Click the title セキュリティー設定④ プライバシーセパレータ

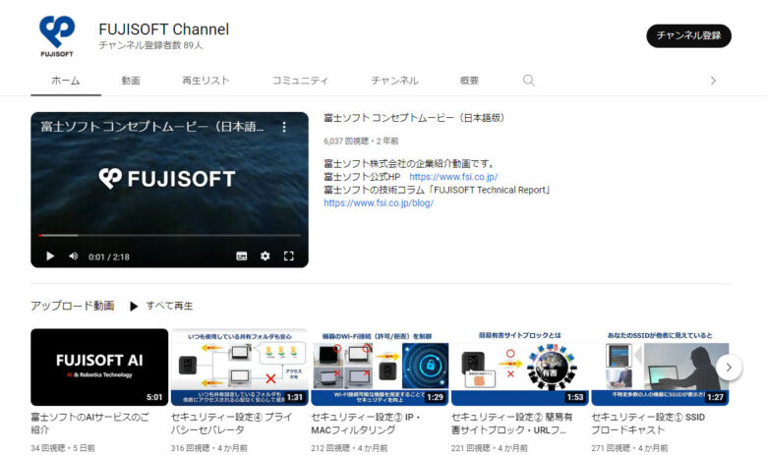coord(231,424)
